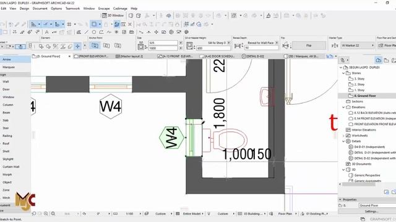
Task: Switch navigator to Project Map view
Action: pyautogui.click(x=378, y=60)
